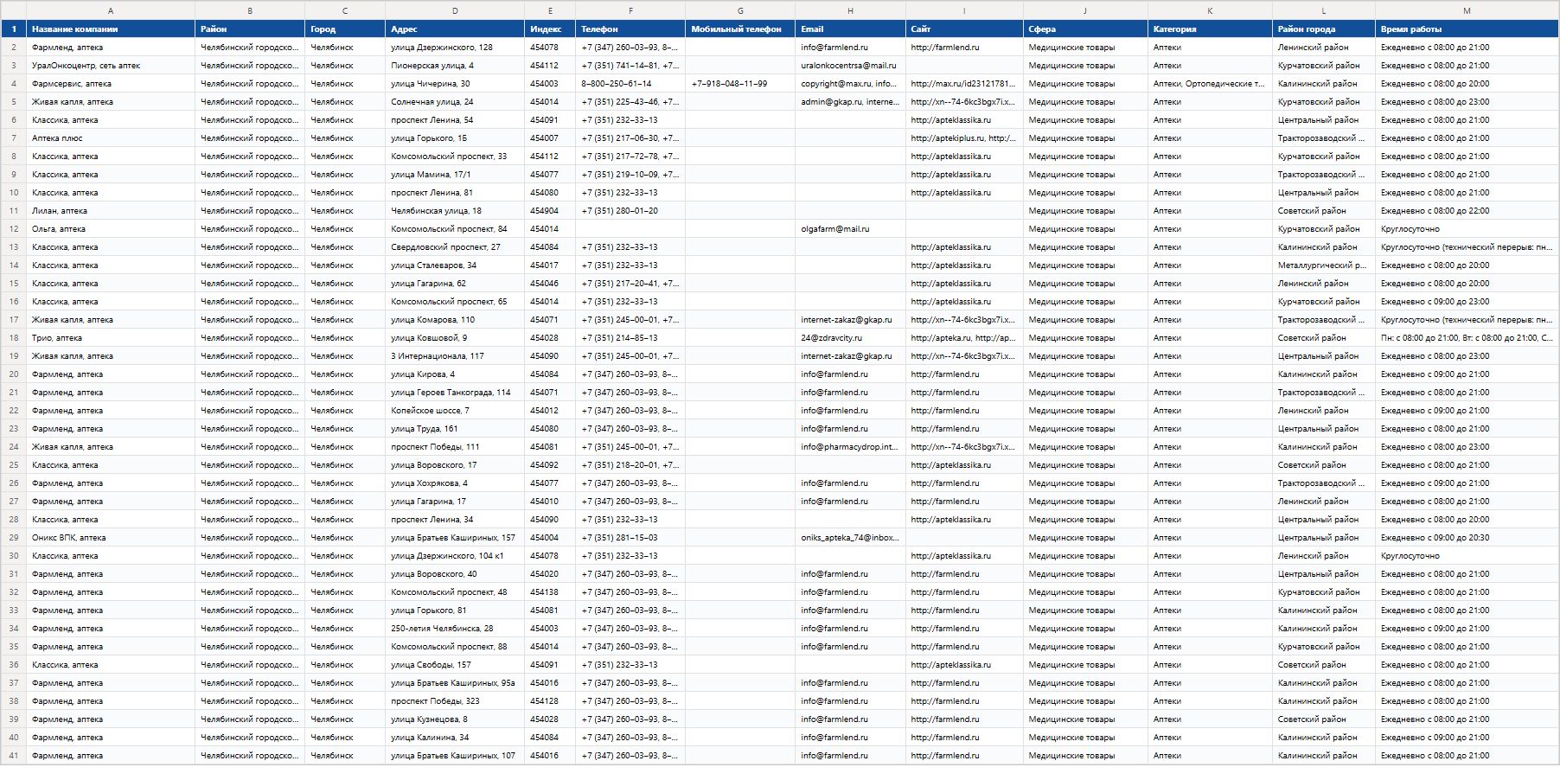Viewport: 1560px width, 780px height.
Task: Click the 'Категория' header cell
Action: coord(1210,29)
